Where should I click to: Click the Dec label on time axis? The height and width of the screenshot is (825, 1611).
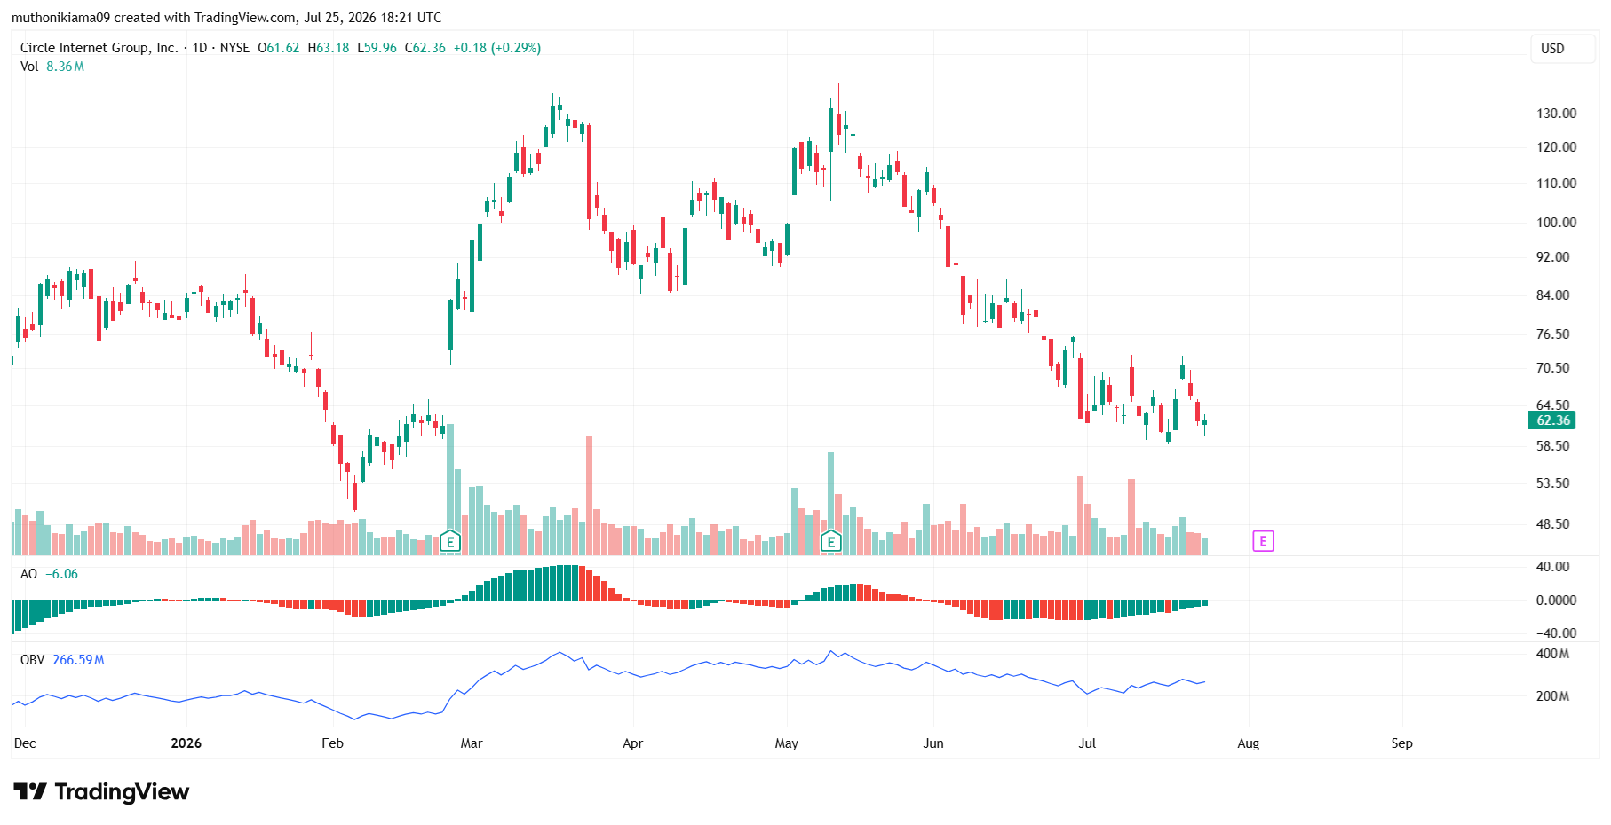(x=25, y=743)
